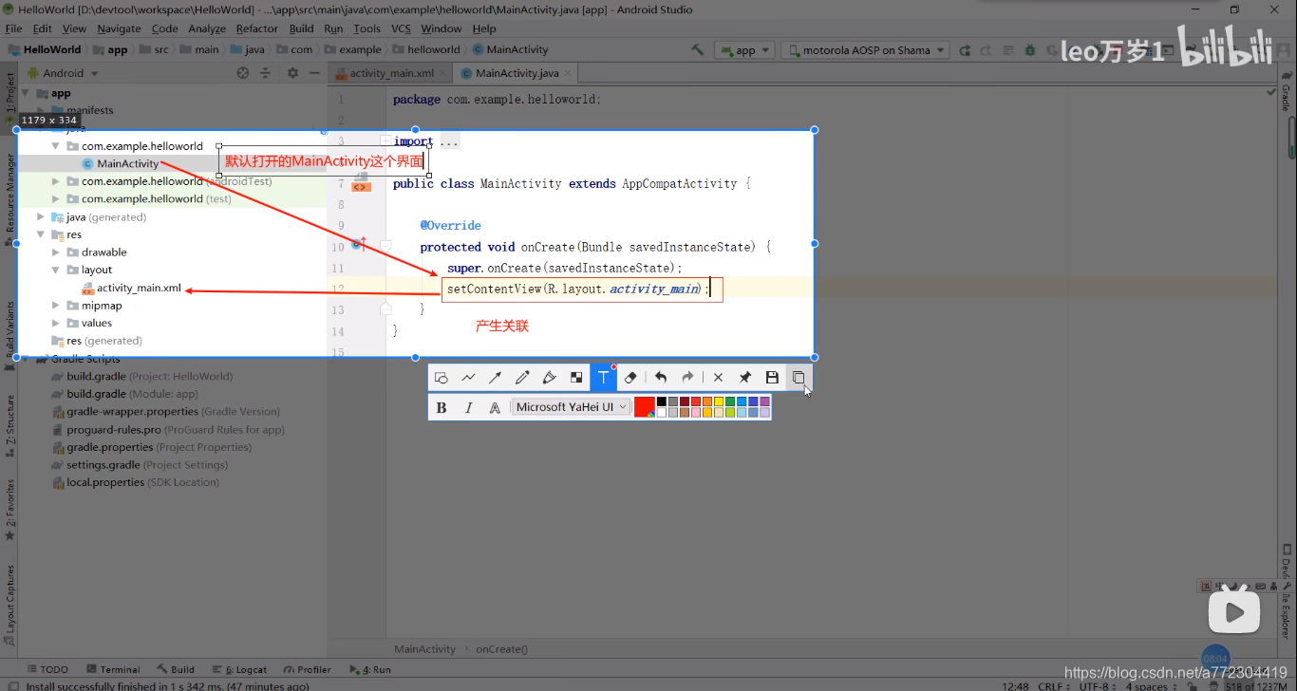Toggle bold text formatting
Screen dimensions: 1297x691
coord(442,407)
